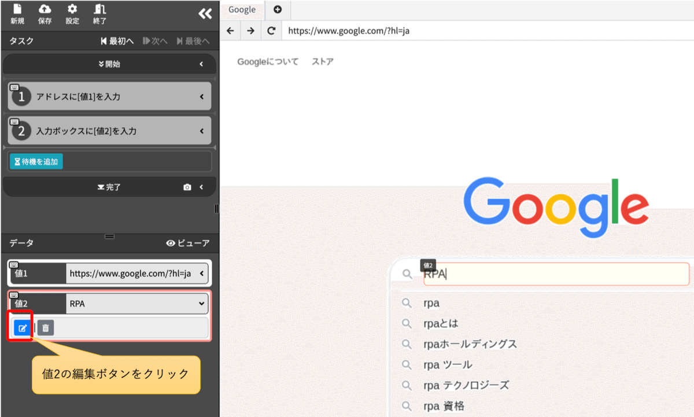
Task: Open the edit button for 値2
Action: tap(22, 327)
